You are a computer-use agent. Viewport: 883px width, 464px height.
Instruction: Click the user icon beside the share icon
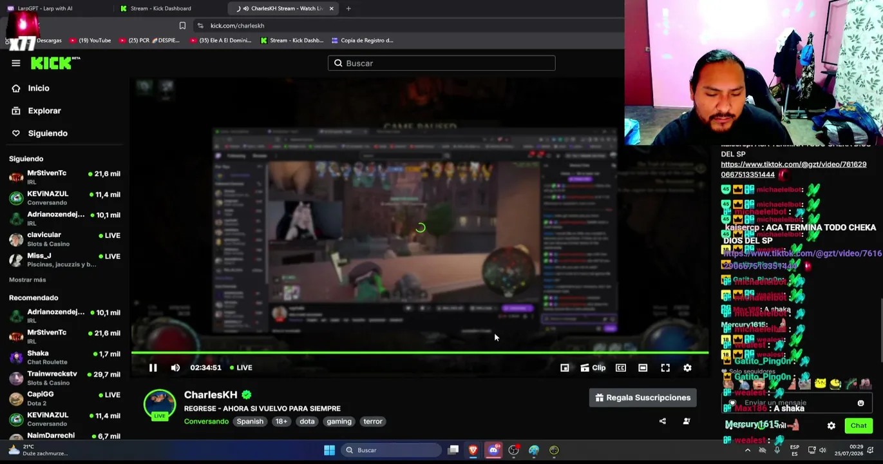click(x=687, y=421)
